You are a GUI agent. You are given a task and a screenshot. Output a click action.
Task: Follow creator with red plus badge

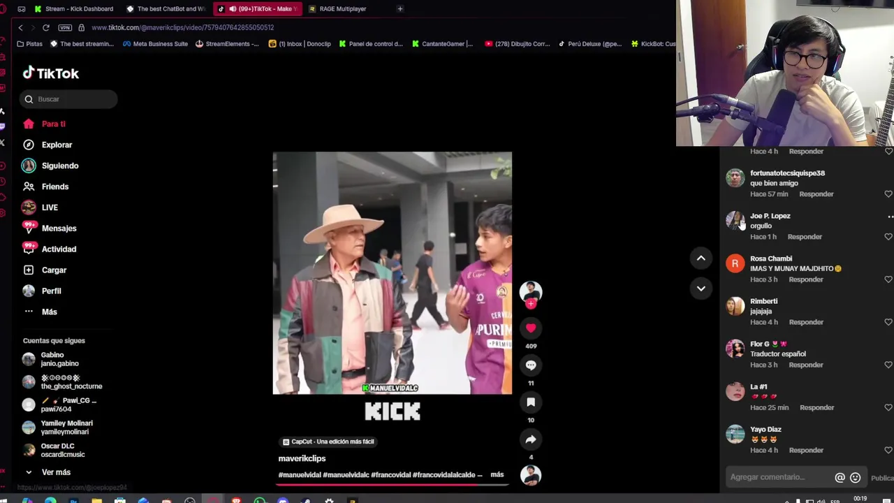pos(531,304)
